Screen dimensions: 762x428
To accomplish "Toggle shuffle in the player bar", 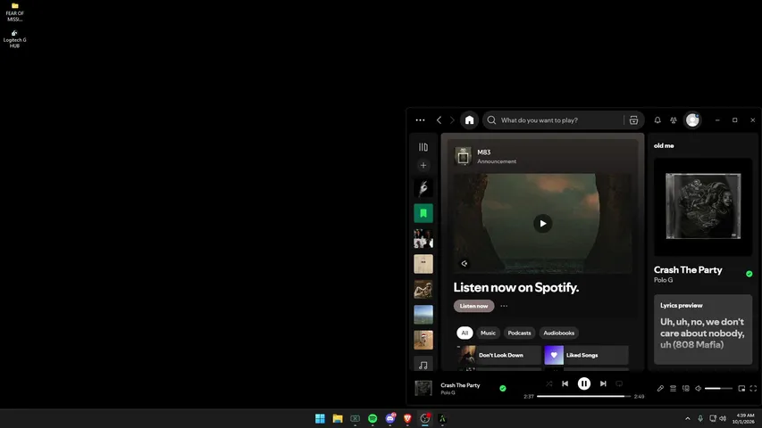I will coord(549,383).
